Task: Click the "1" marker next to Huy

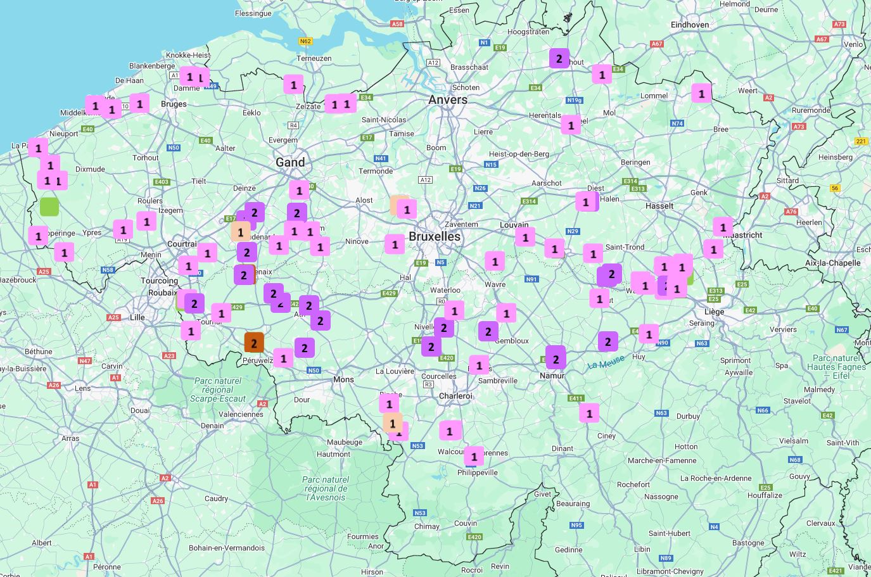Action: pos(649,334)
